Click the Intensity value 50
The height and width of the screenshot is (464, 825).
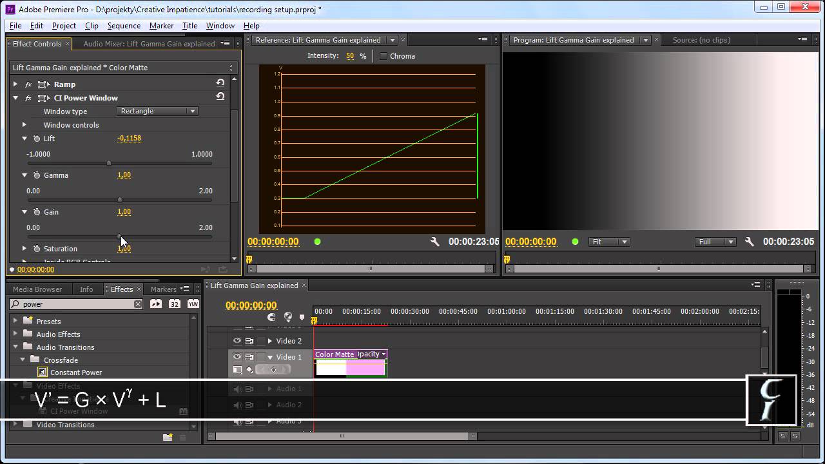pyautogui.click(x=350, y=56)
